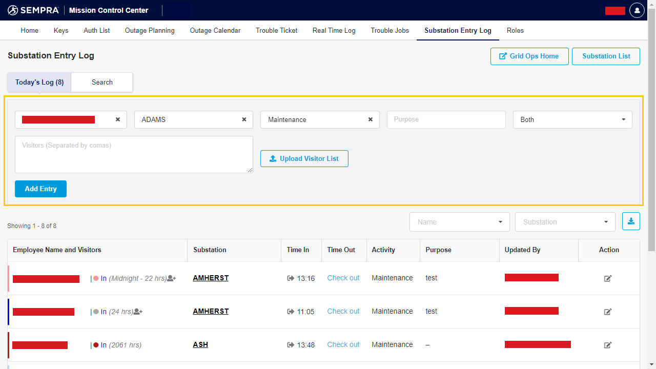
Task: Click Check out link for ASH row
Action: click(x=343, y=344)
